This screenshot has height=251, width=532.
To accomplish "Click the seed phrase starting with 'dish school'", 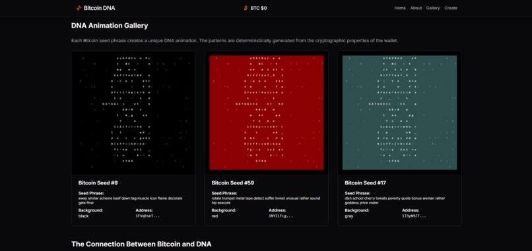I will pos(395,200).
